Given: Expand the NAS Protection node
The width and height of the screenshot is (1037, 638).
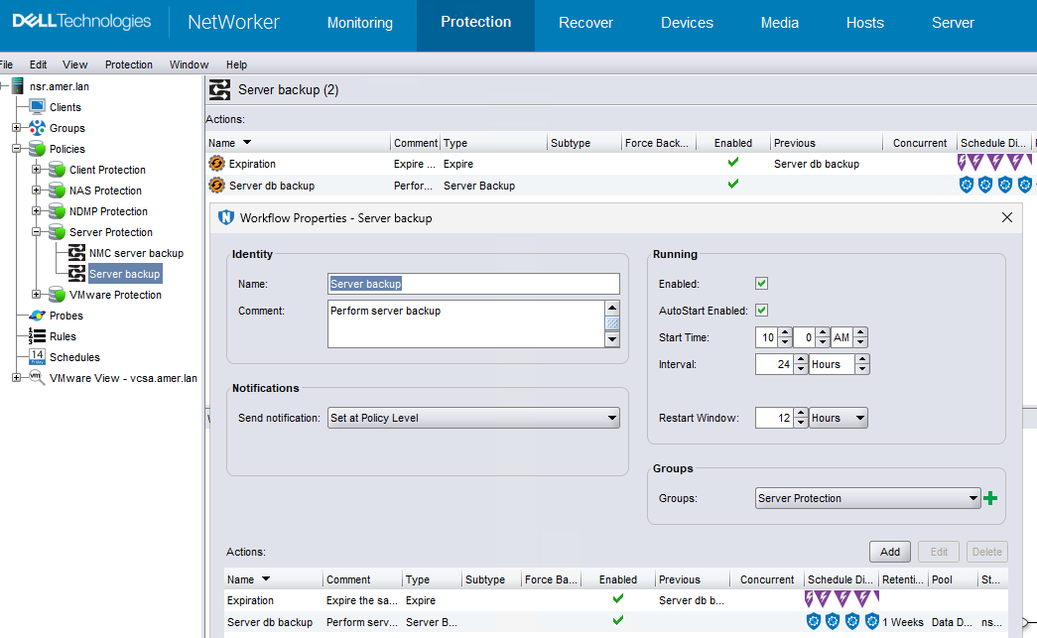Looking at the screenshot, I should point(37,191).
